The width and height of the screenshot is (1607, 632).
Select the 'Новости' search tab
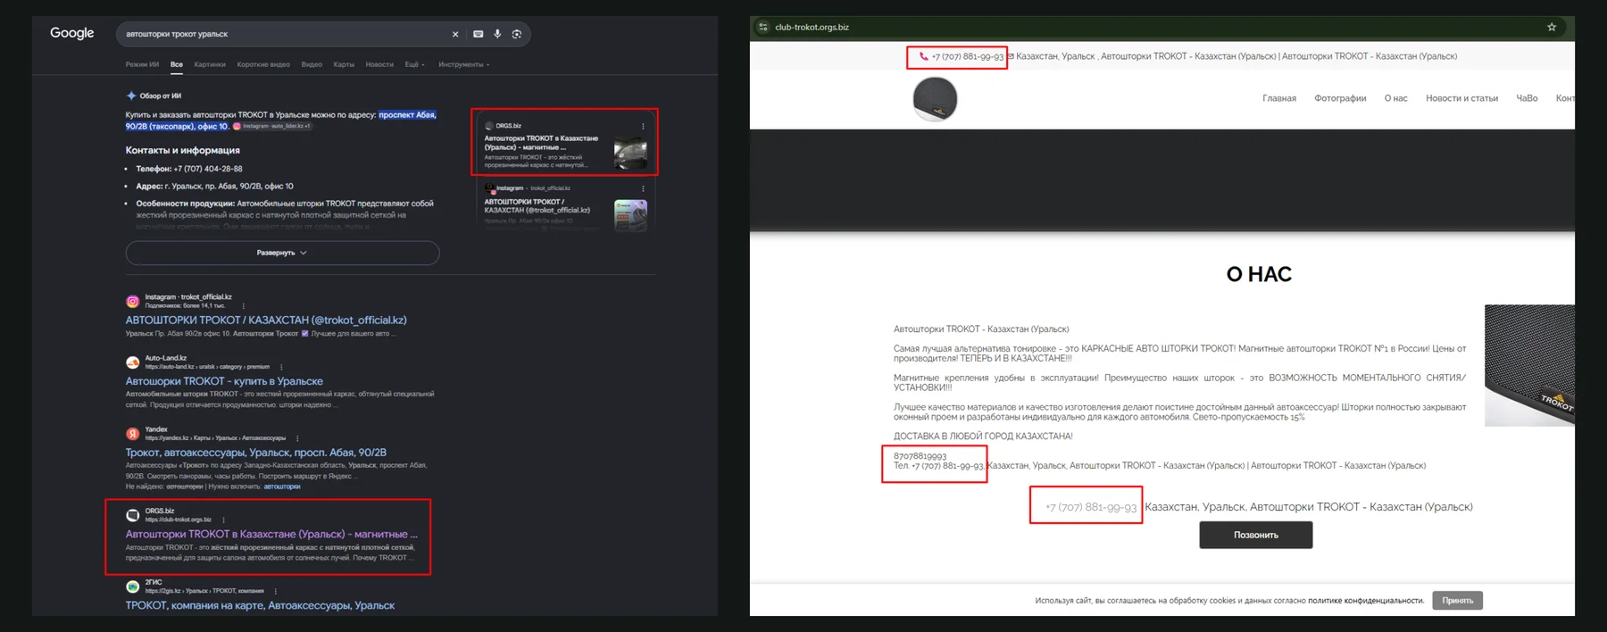point(379,64)
